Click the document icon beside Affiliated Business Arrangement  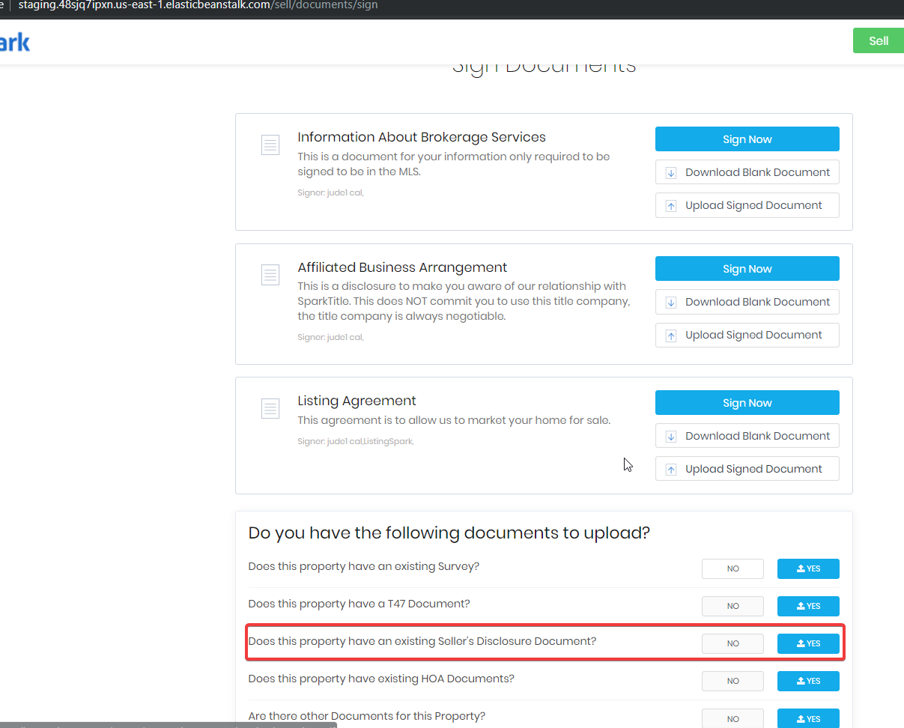pyautogui.click(x=270, y=275)
